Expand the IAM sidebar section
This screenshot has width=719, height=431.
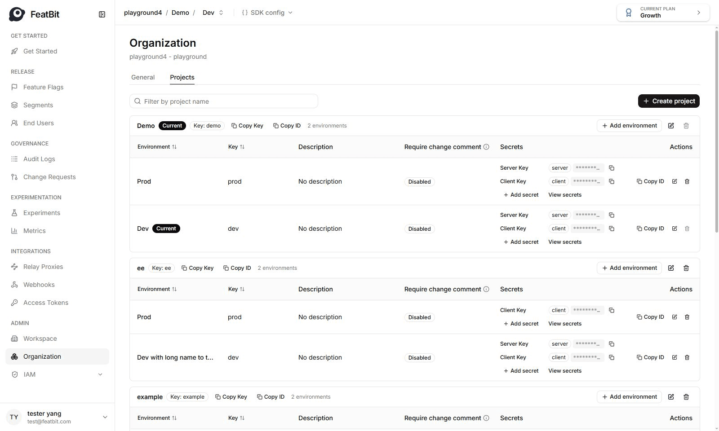pos(57,374)
